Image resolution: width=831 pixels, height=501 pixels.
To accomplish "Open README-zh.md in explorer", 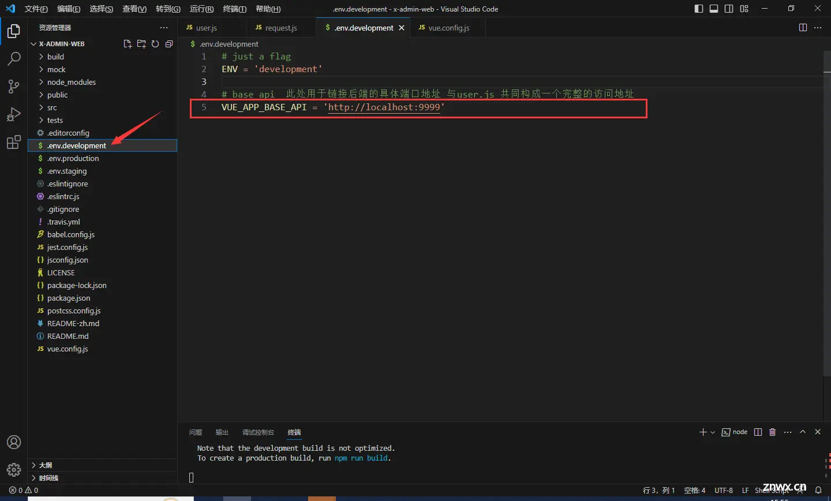I will click(x=102, y=323).
